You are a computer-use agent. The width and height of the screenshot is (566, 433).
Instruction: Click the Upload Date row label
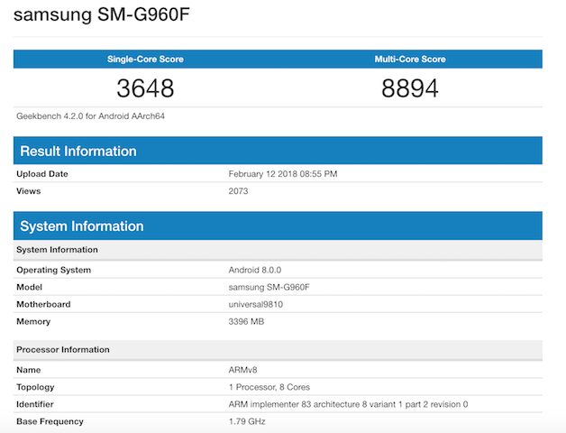(42, 174)
